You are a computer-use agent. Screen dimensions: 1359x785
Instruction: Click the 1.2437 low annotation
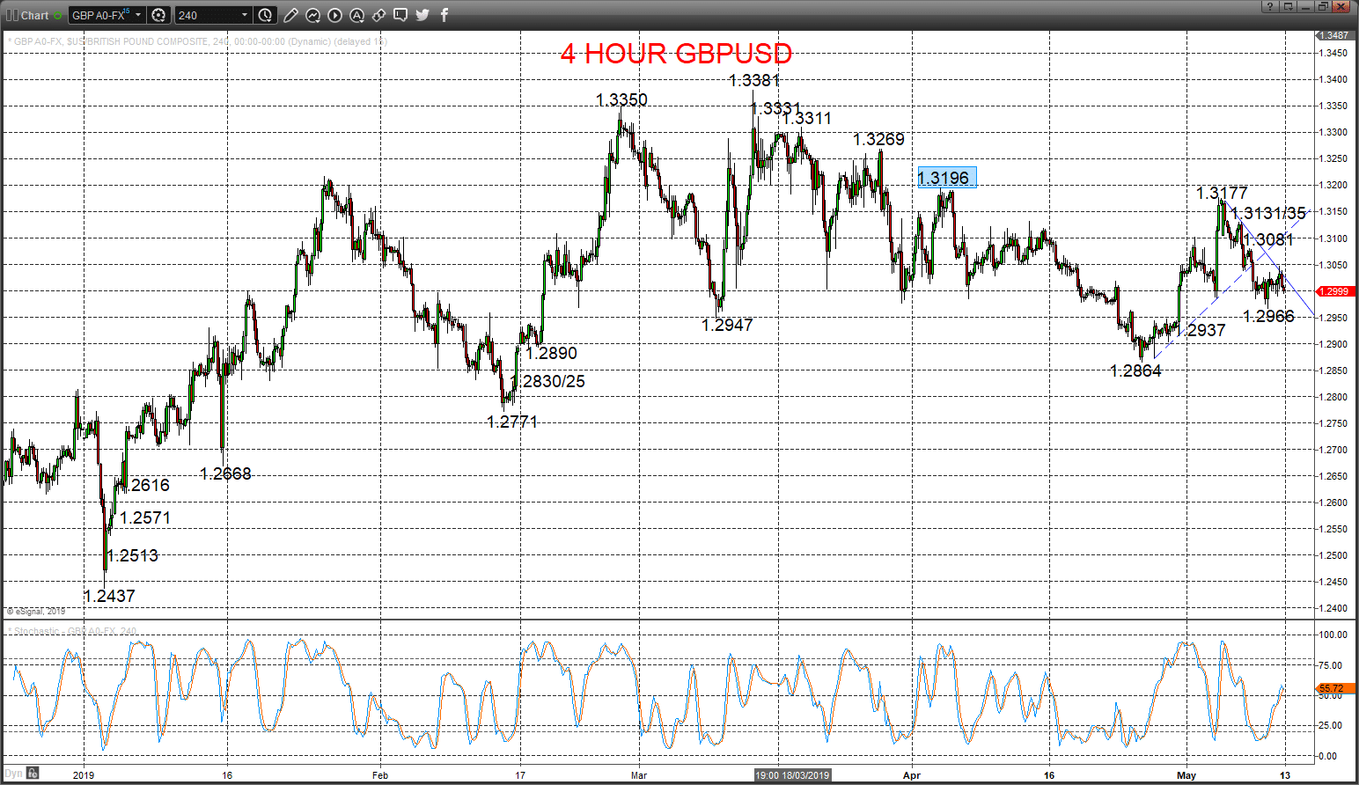(109, 596)
